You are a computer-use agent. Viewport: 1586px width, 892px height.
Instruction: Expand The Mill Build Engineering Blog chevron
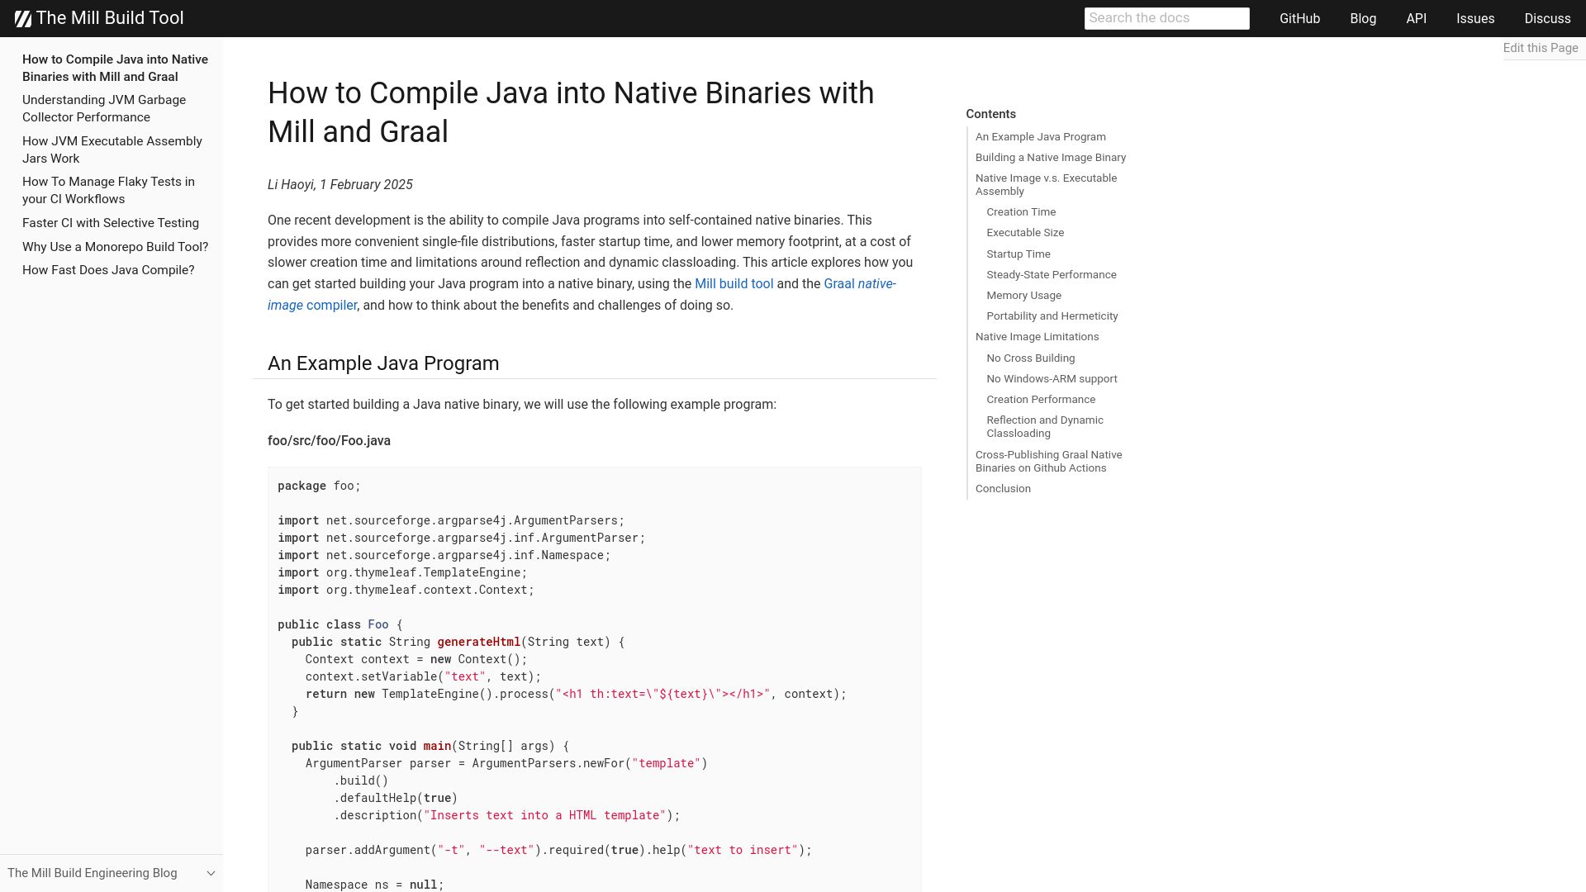pos(211,874)
